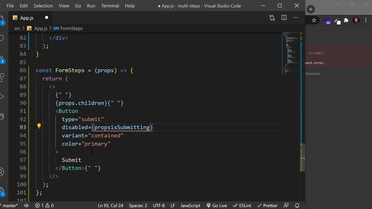372x209 pixels.
Task: Click the Prettier status item
Action: click(x=267, y=206)
